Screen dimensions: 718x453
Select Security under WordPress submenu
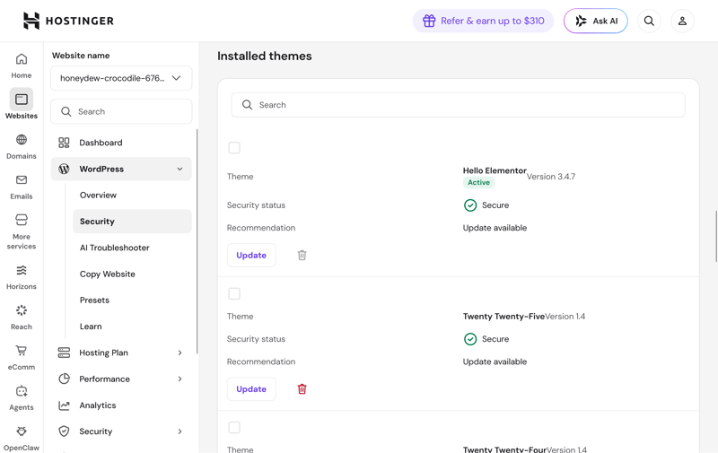click(x=132, y=222)
